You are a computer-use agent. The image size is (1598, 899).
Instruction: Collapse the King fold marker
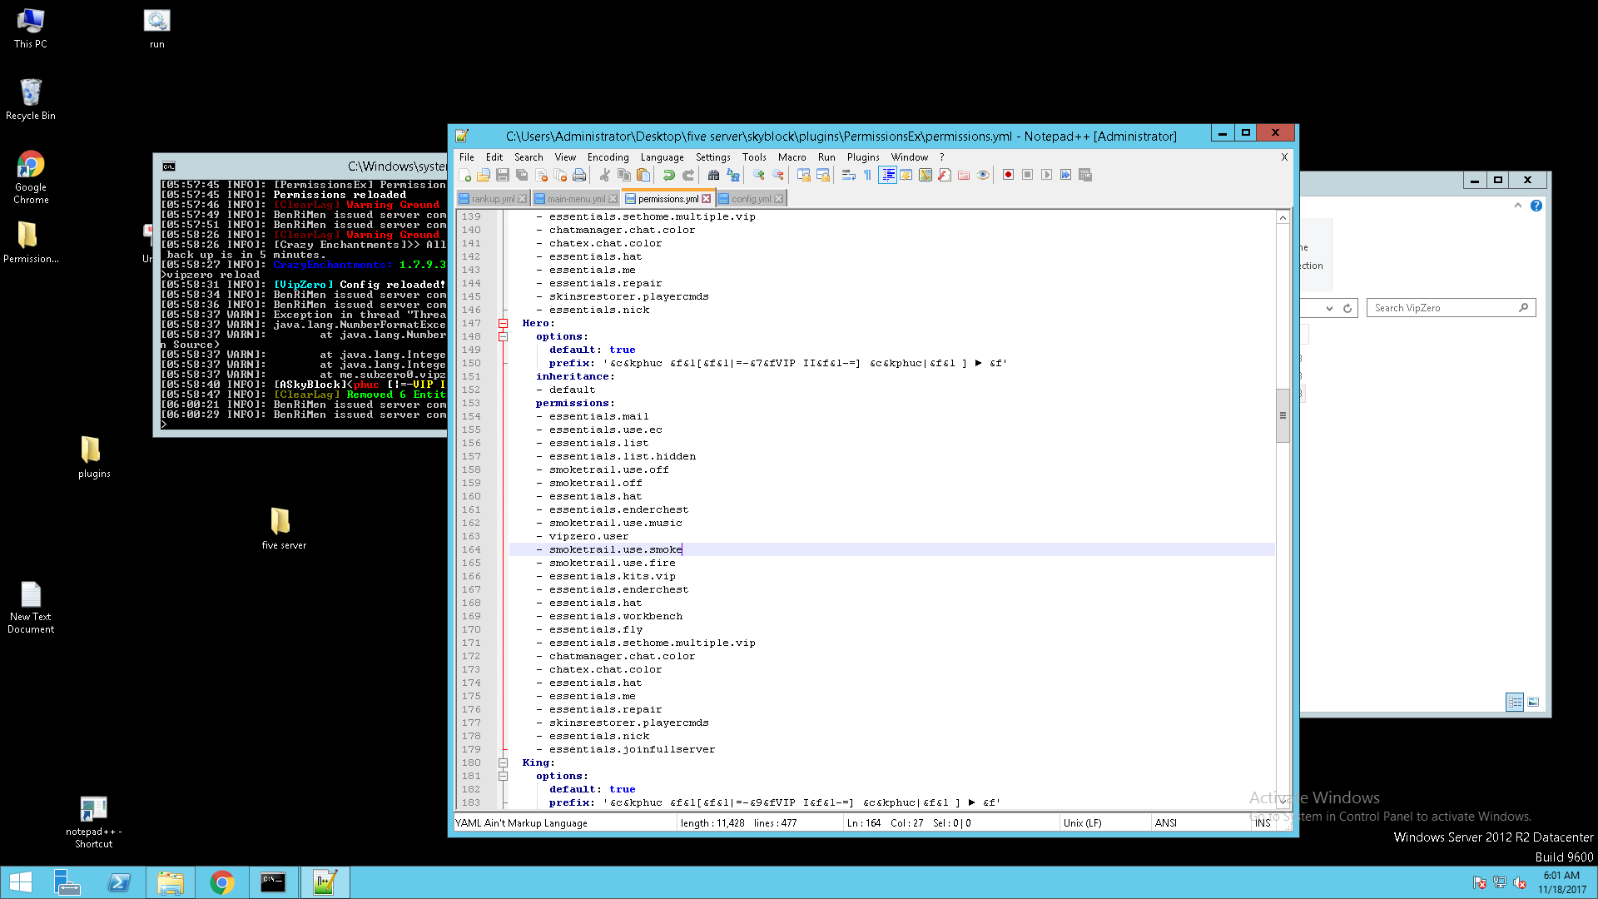[x=503, y=762]
